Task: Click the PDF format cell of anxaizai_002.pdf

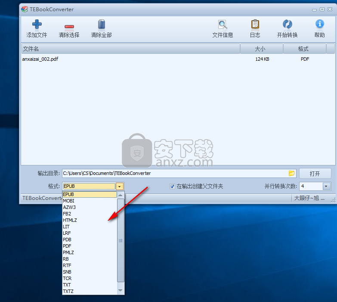Action: pyautogui.click(x=305, y=59)
